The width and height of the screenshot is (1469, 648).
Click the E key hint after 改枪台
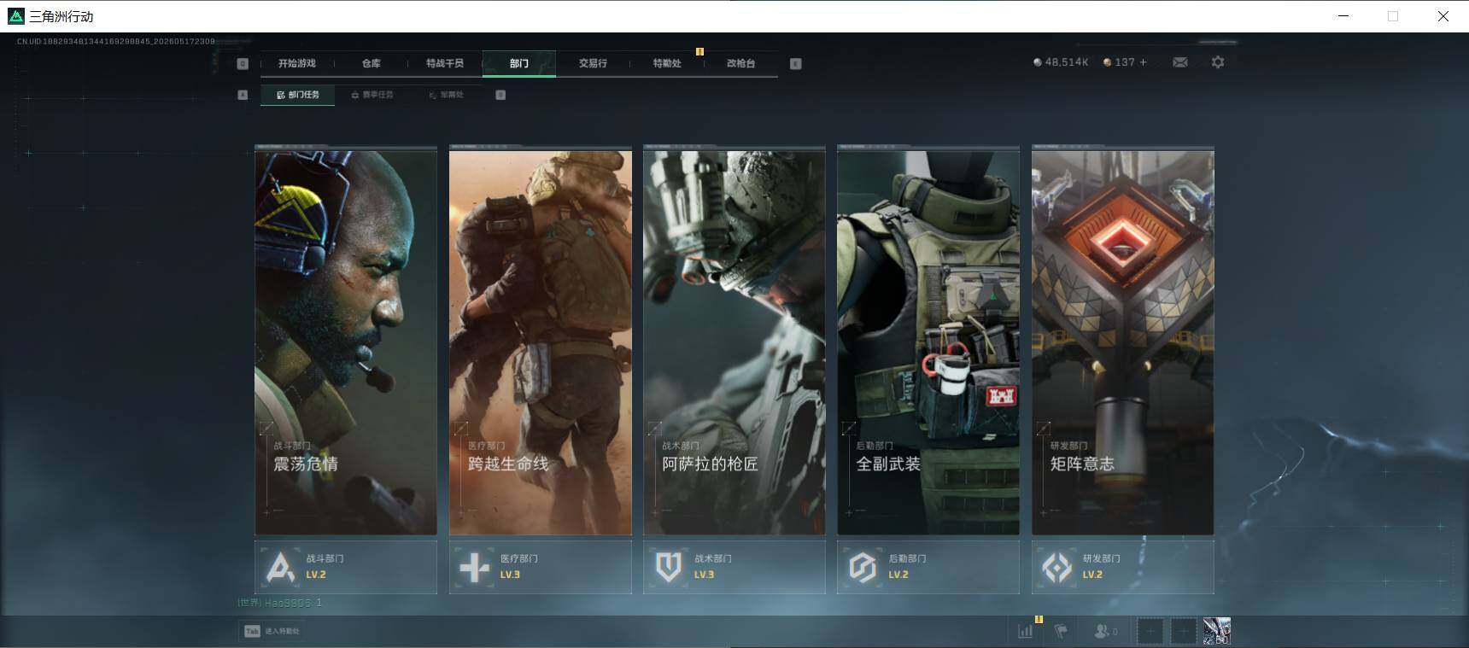[796, 63]
